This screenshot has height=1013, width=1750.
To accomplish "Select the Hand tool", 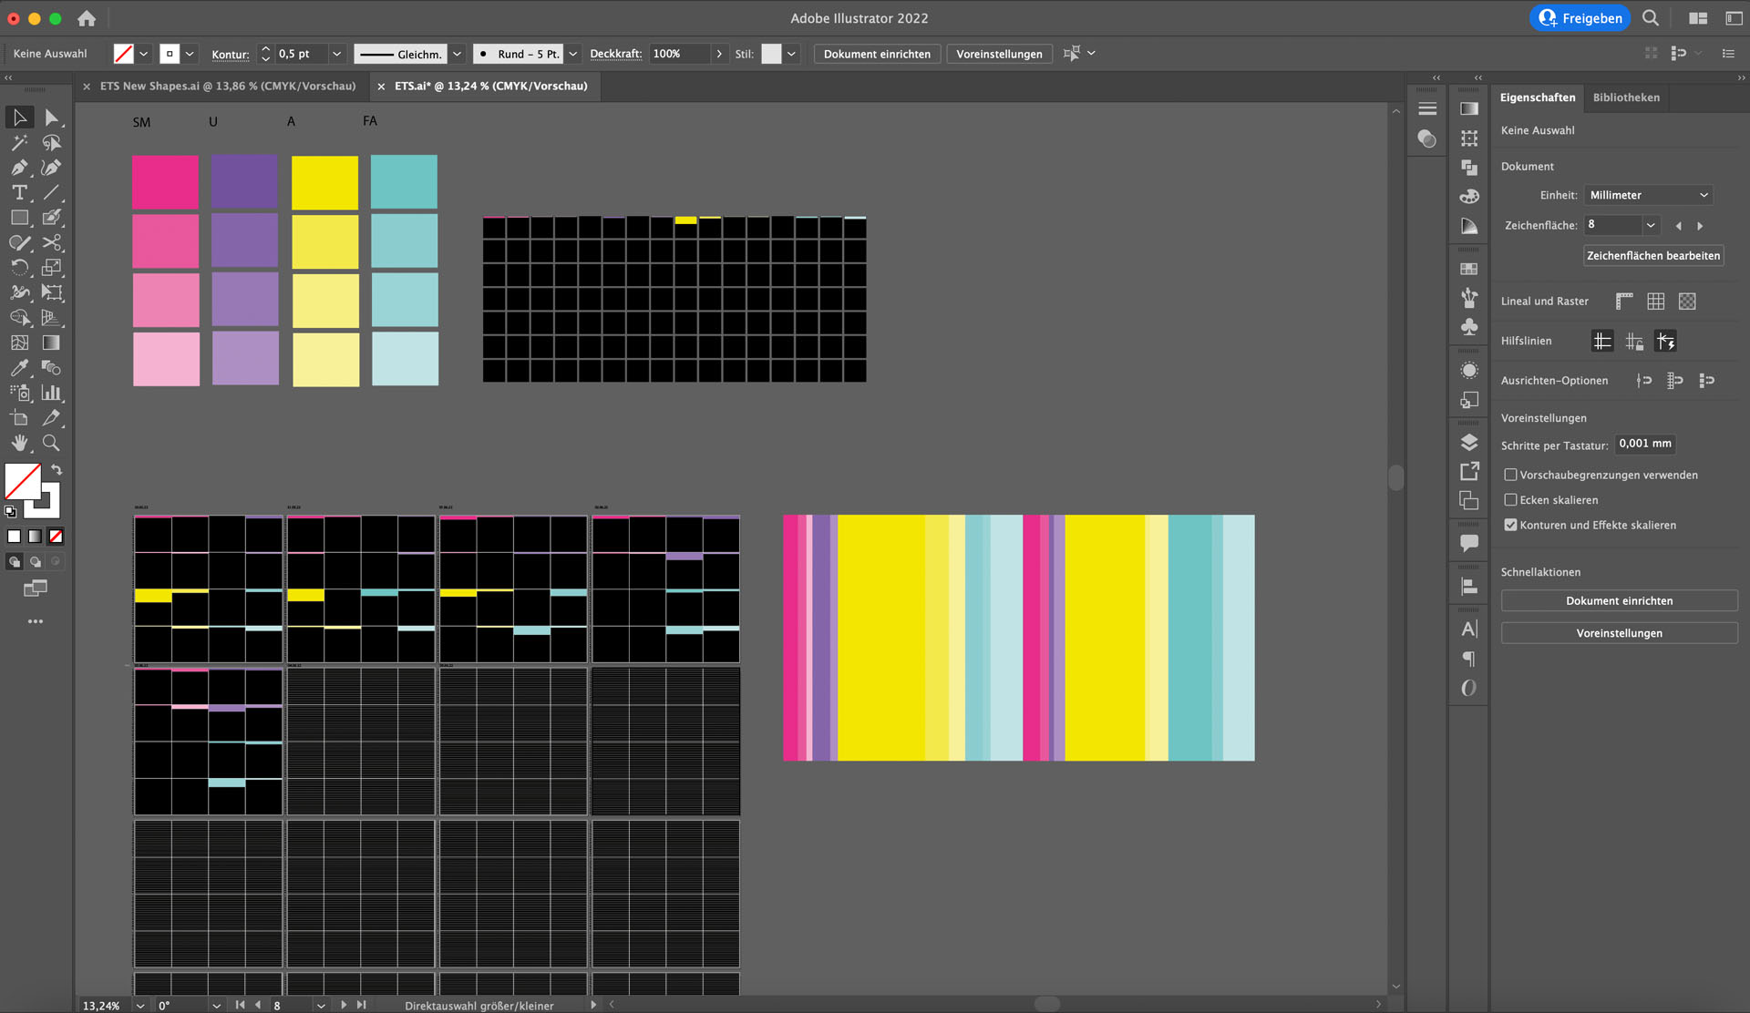I will click(19, 443).
